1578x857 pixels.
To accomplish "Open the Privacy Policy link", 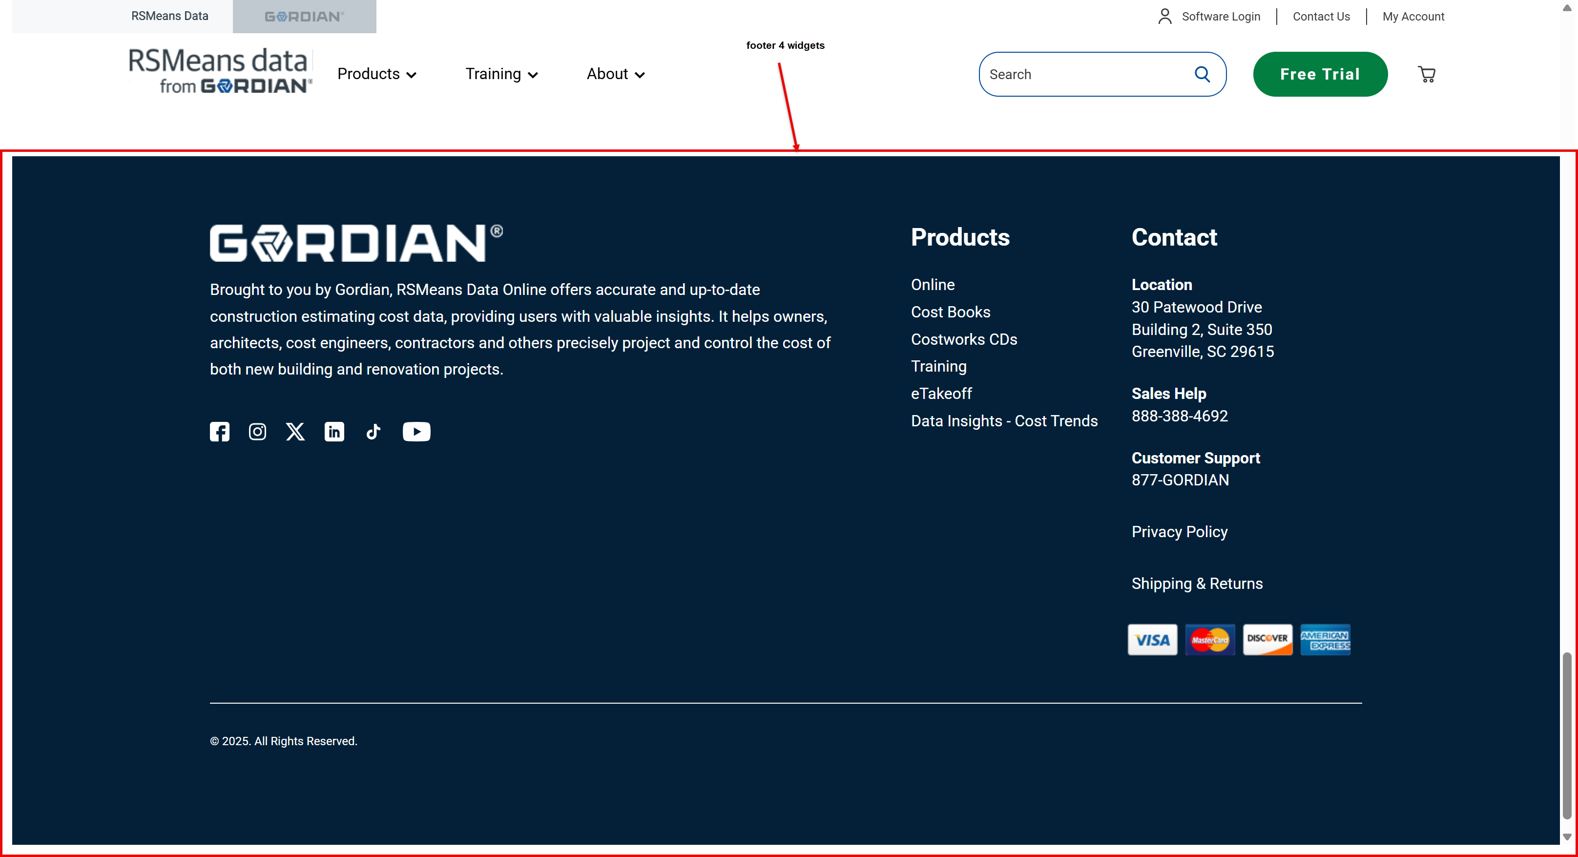I will coord(1179,532).
